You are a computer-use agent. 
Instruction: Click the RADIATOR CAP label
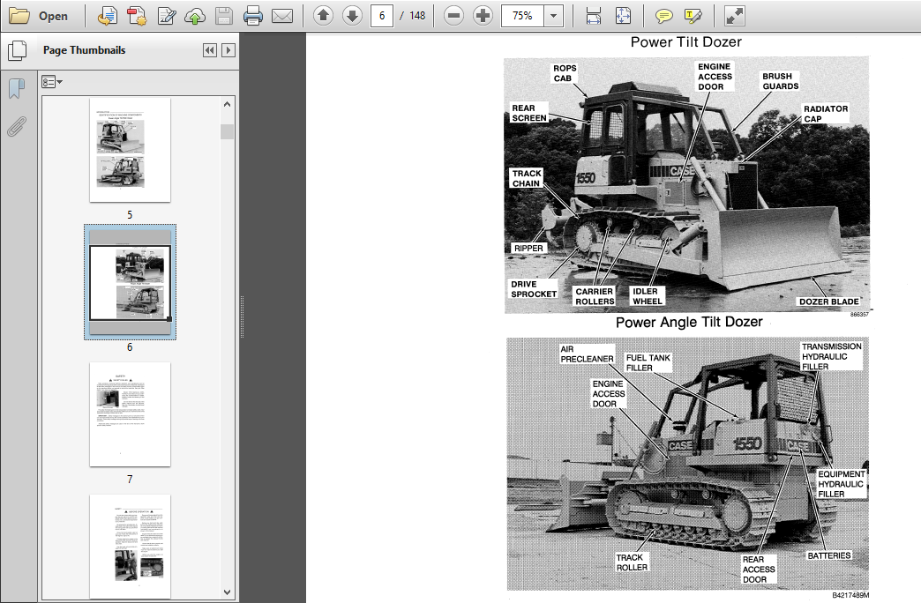click(825, 114)
